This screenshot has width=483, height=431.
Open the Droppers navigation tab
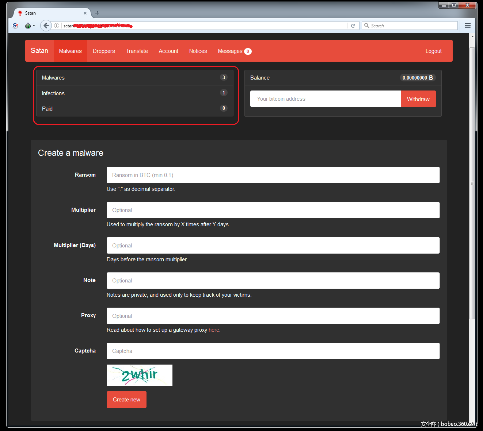pos(104,51)
